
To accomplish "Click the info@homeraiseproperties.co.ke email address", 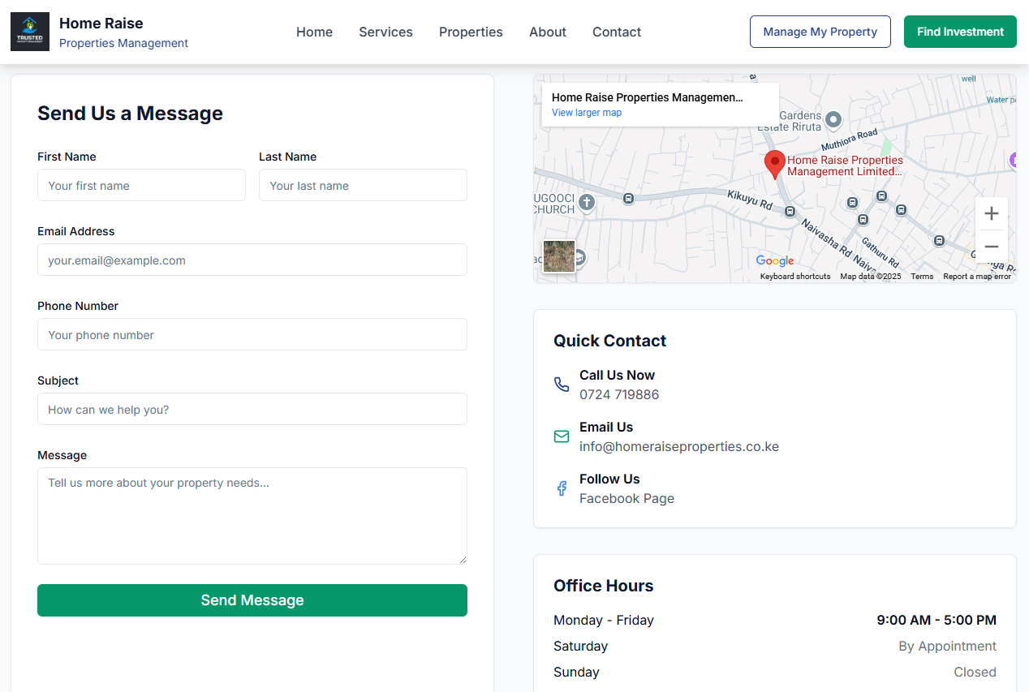I will (679, 446).
